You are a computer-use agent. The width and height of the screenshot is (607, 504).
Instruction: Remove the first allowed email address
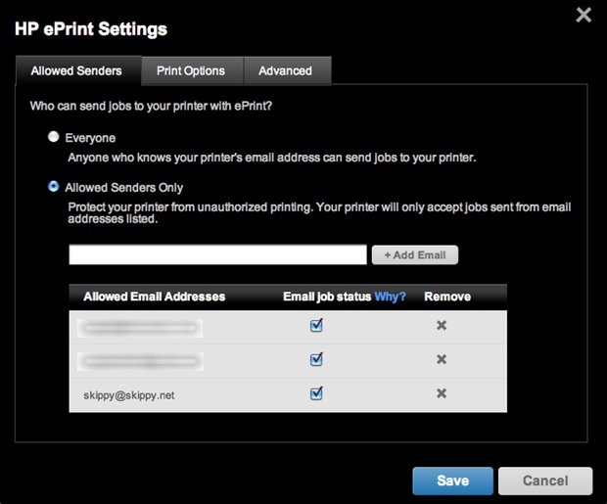click(442, 326)
